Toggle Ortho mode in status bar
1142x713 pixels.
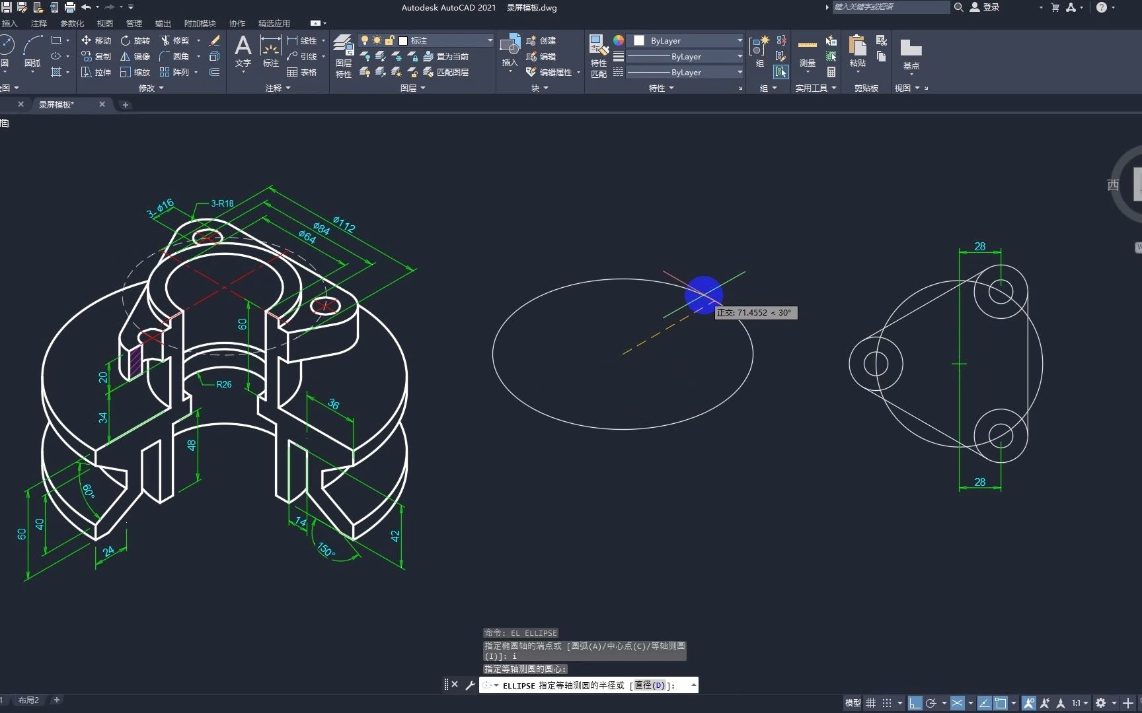tap(915, 703)
